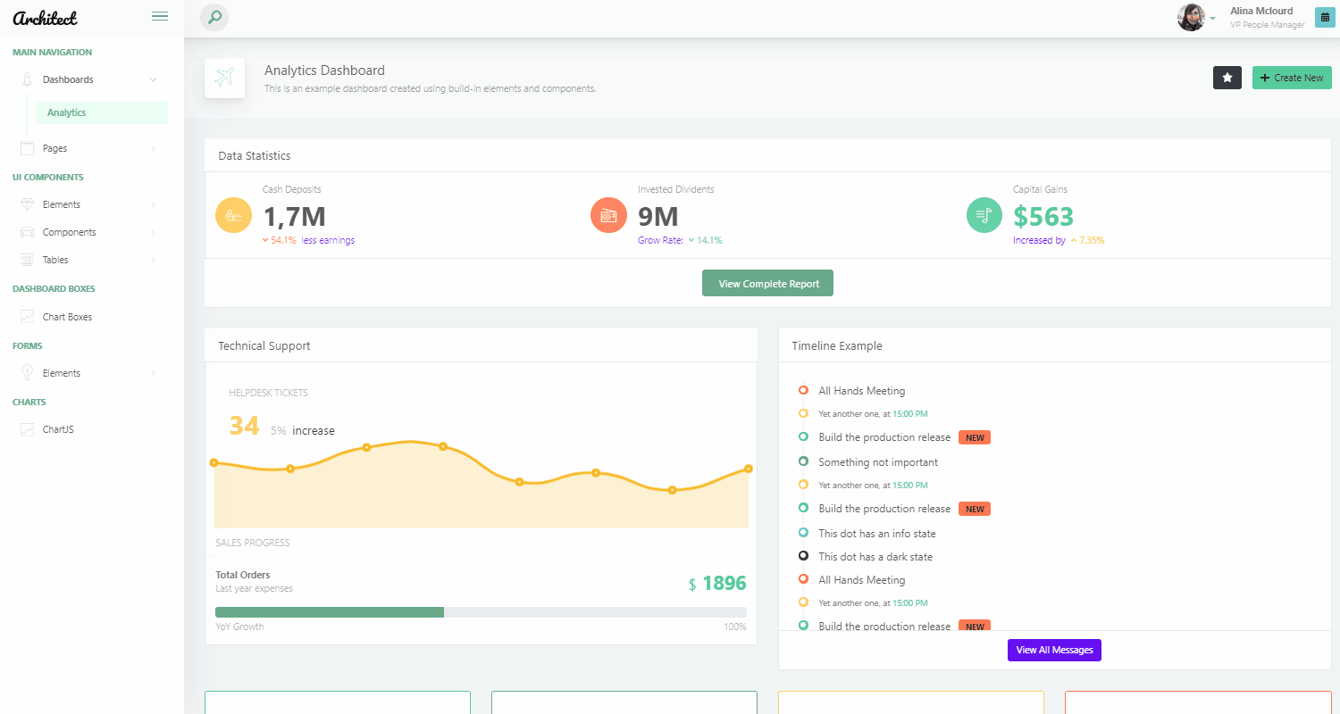1340x714 pixels.
Task: Click Alina Mclourd's profile picture
Action: click(x=1192, y=16)
